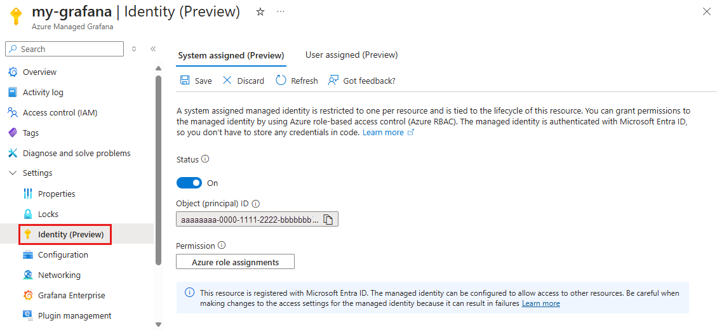
Task: Click the sidebar scrollbar down arrow
Action: [158, 324]
